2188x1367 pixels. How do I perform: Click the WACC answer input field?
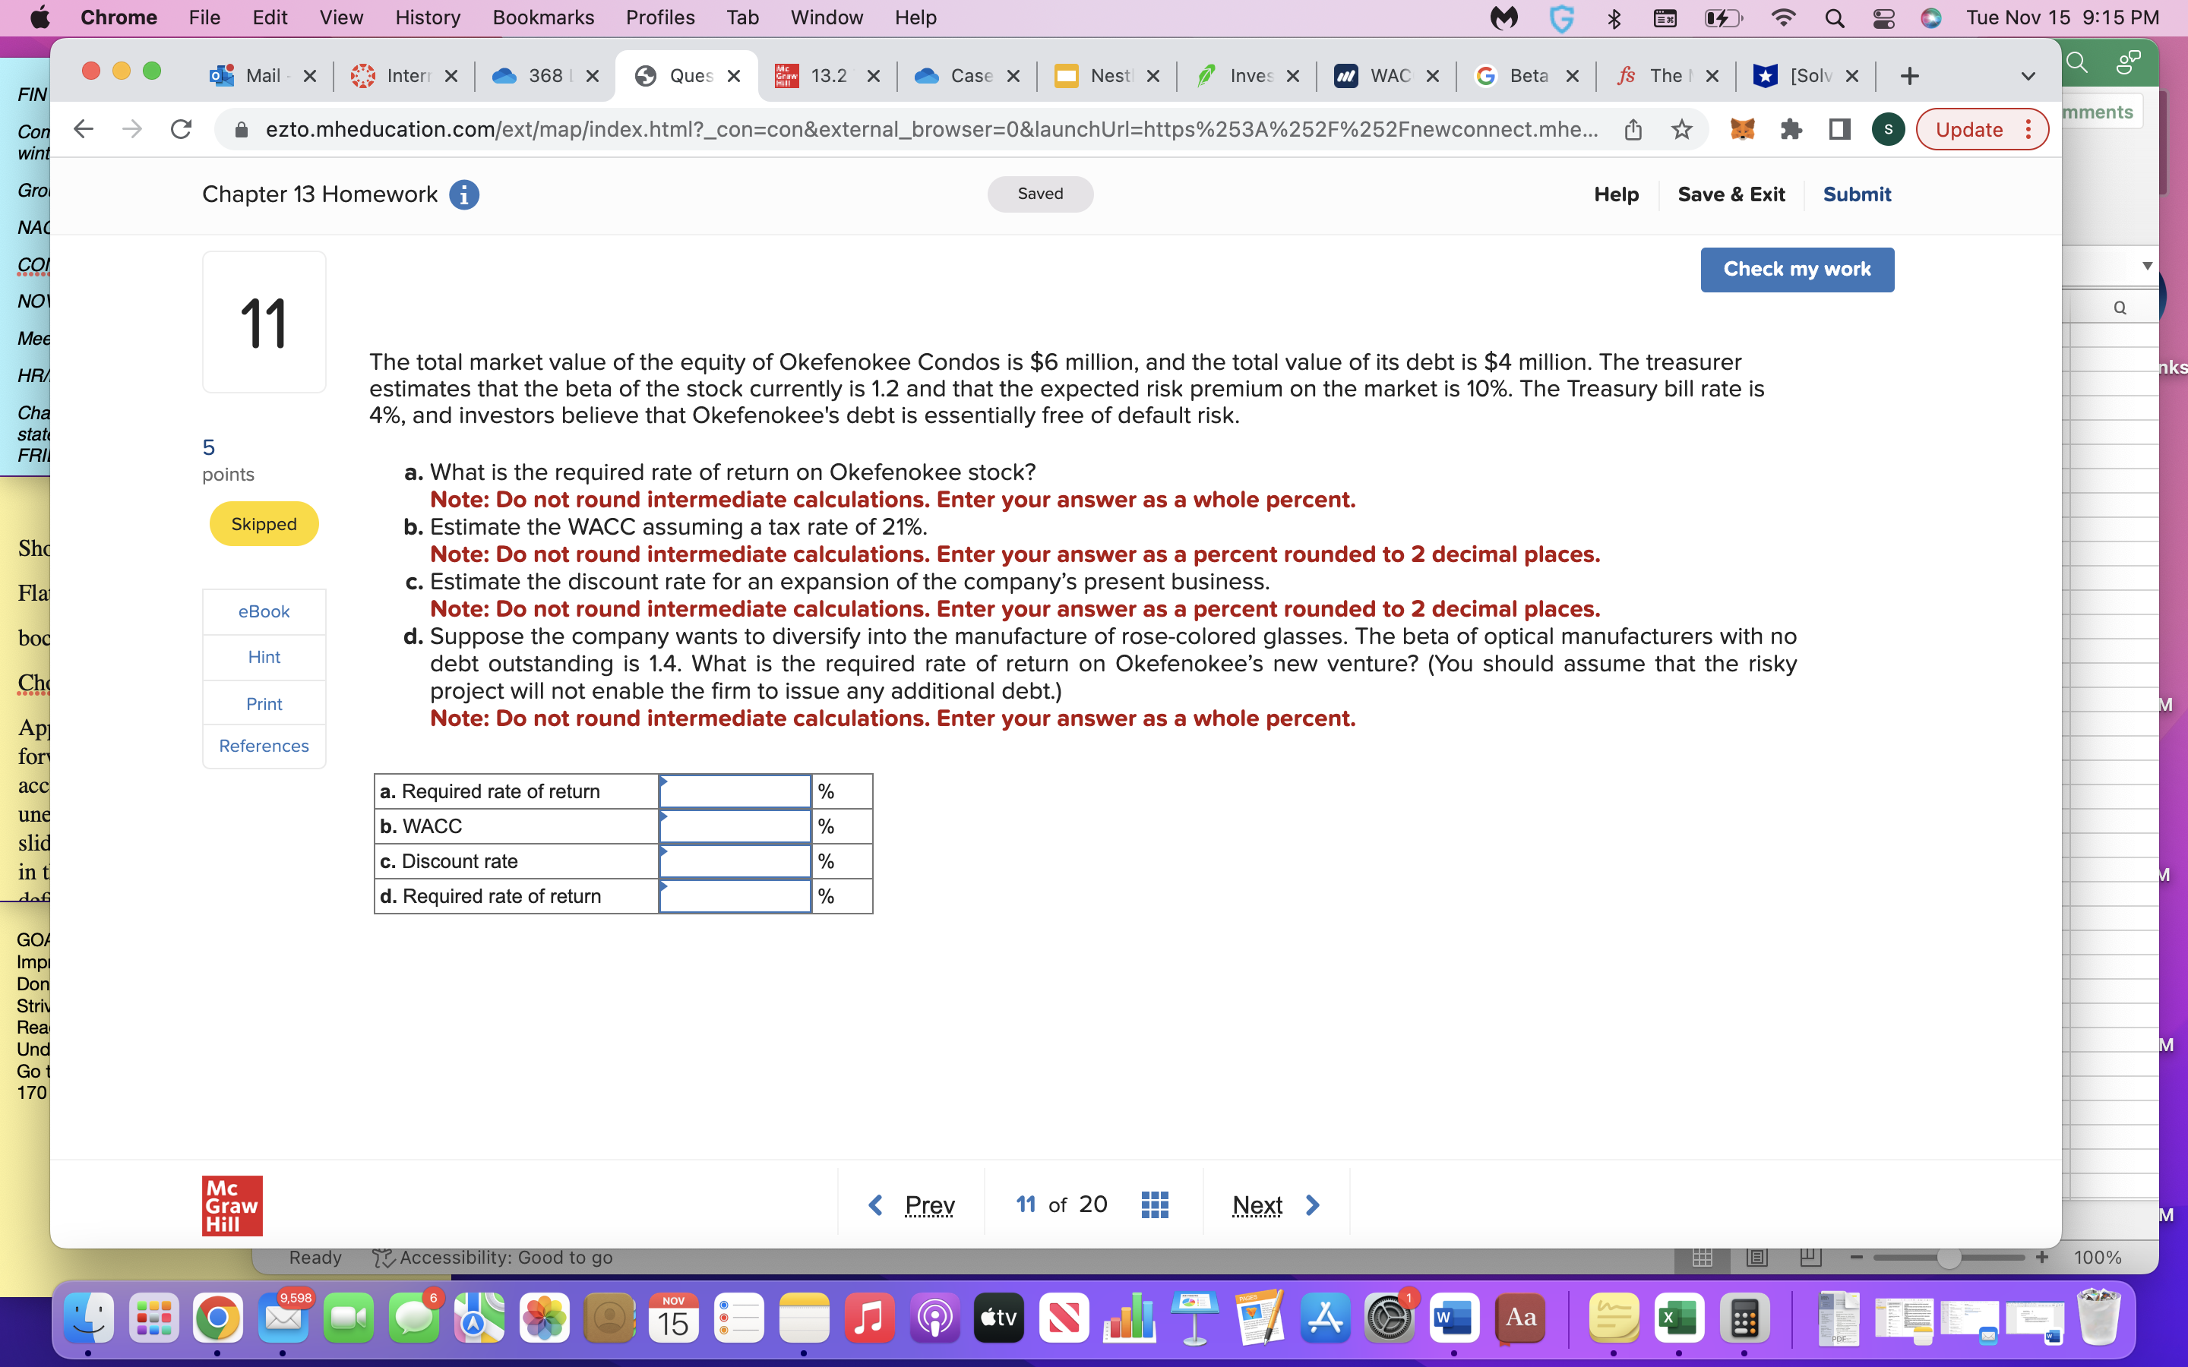(734, 826)
